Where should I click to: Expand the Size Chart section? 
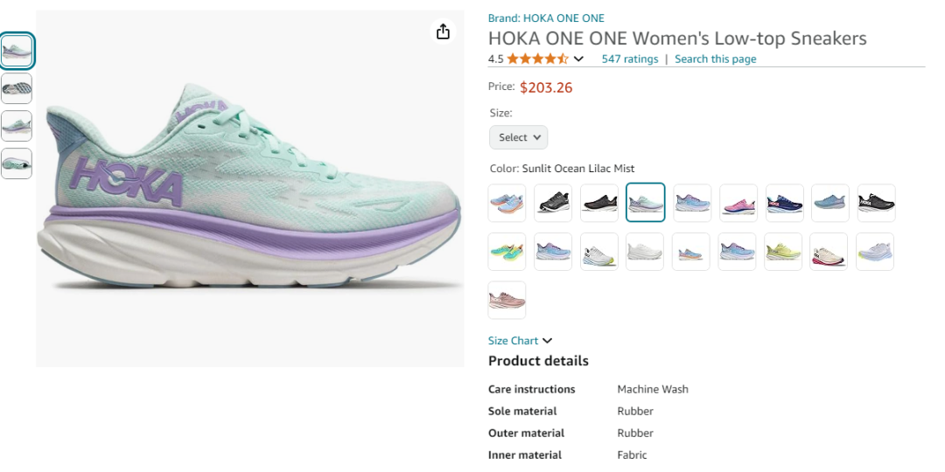coord(520,341)
